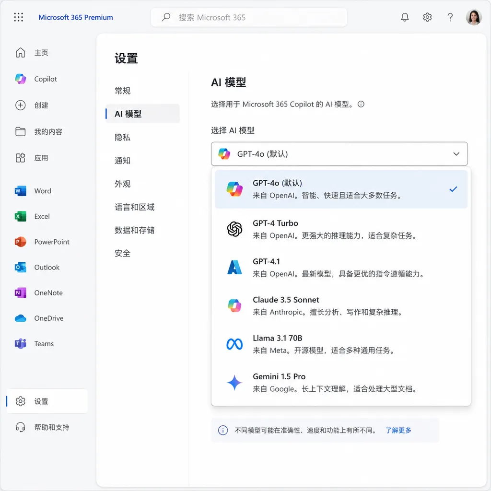491x491 pixels.
Task: Select the GPT-4.1 option
Action: [x=341, y=268]
